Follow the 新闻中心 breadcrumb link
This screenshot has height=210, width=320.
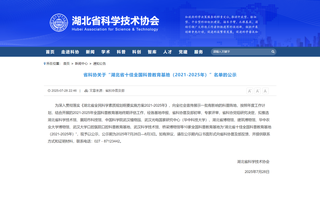pyautogui.click(x=81, y=64)
